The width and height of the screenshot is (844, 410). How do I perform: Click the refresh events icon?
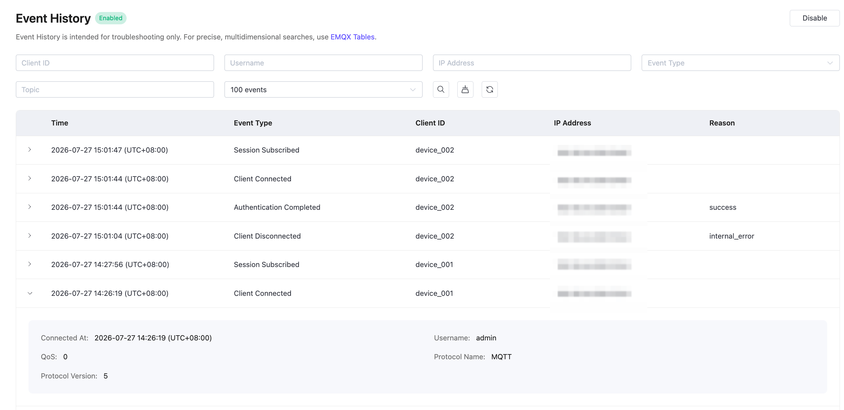click(x=490, y=89)
